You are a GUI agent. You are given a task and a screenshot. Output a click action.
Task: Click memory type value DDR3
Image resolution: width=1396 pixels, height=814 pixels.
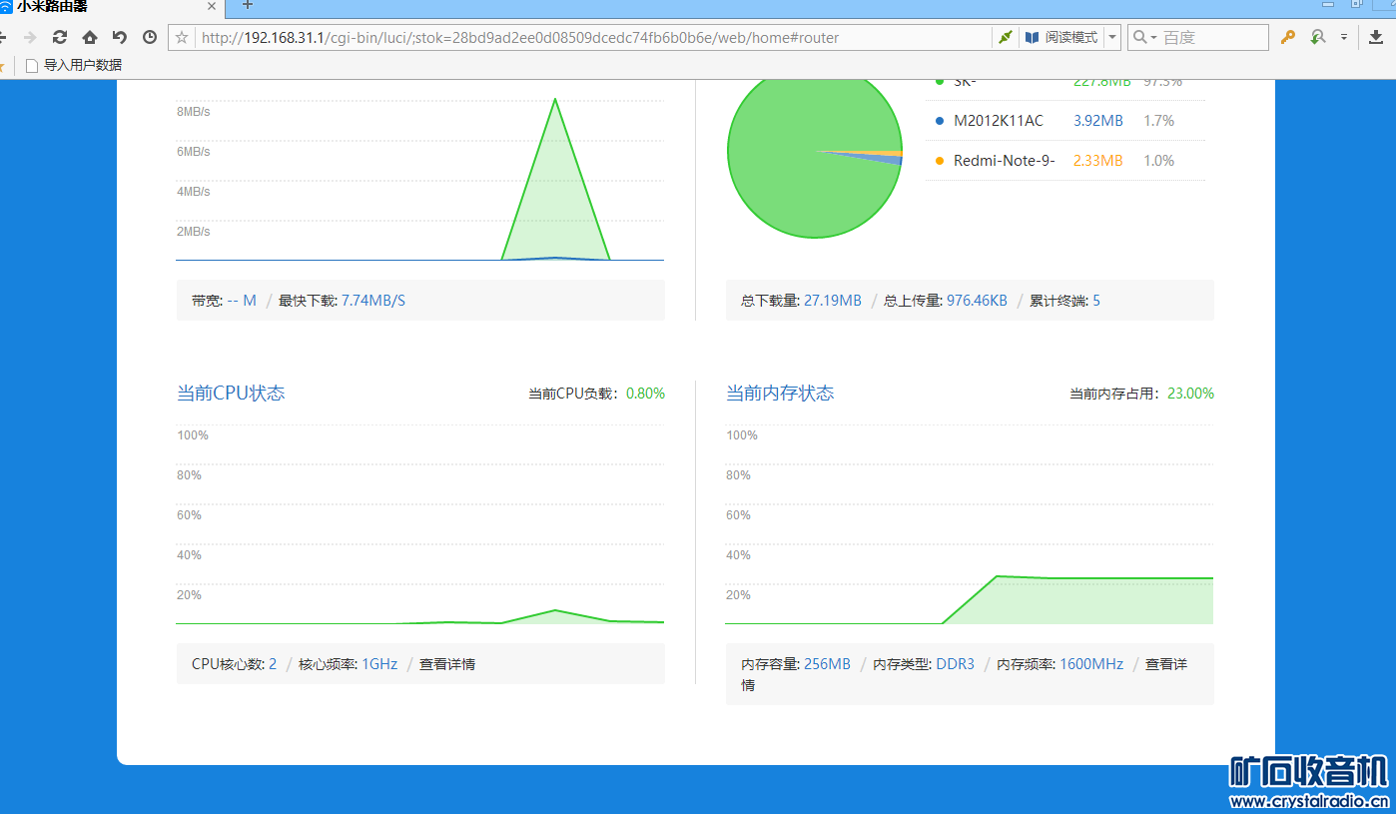(955, 664)
